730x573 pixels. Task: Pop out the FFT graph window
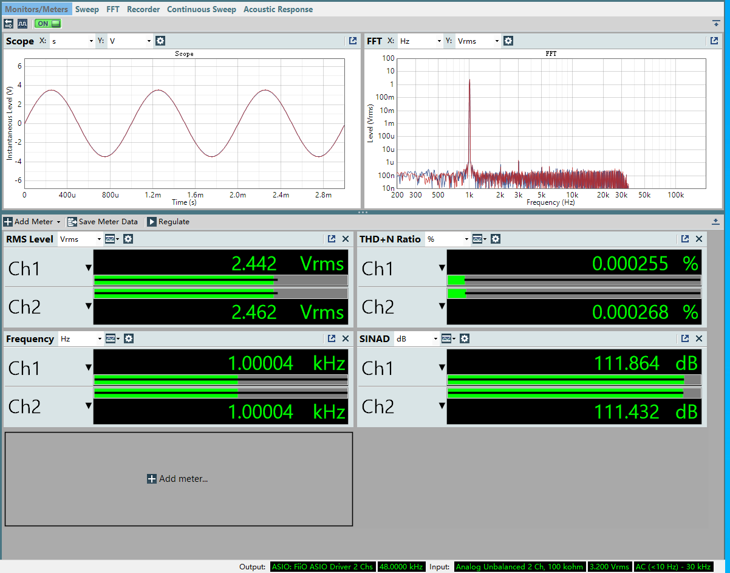coord(714,41)
